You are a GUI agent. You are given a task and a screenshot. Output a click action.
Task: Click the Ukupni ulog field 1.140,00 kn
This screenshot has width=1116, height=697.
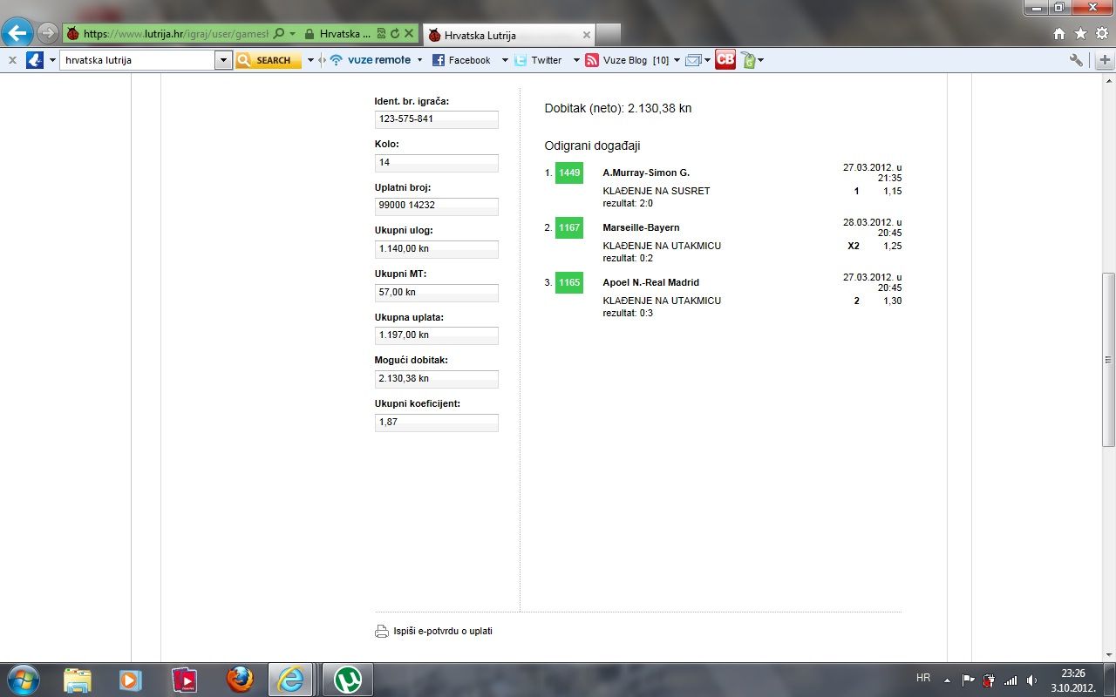pyautogui.click(x=437, y=249)
